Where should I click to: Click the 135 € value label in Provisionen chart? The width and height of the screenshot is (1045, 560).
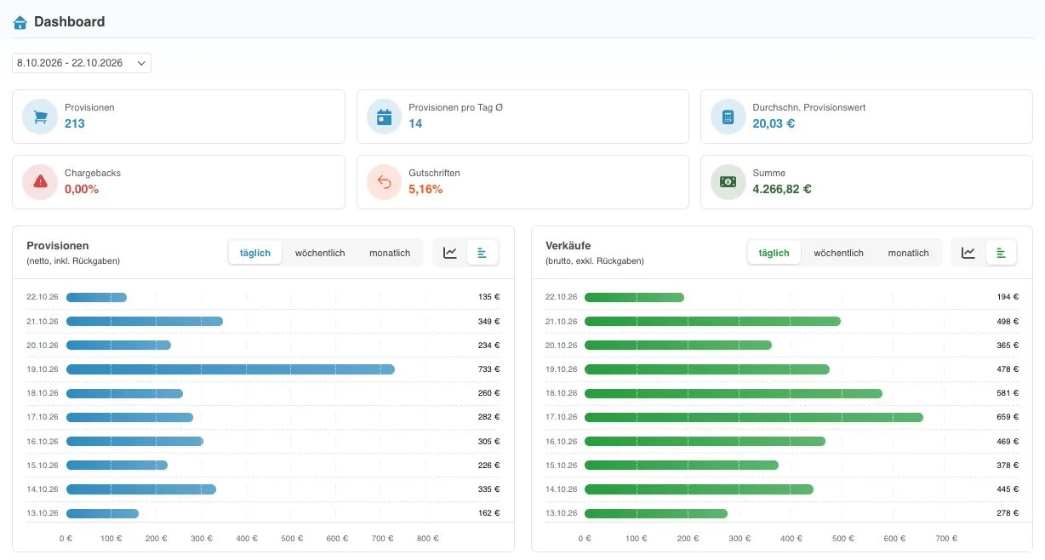[489, 297]
